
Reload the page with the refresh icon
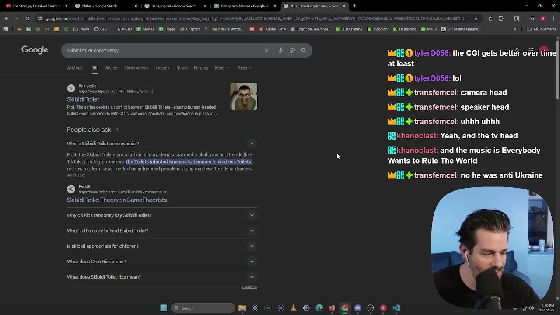click(x=27, y=18)
